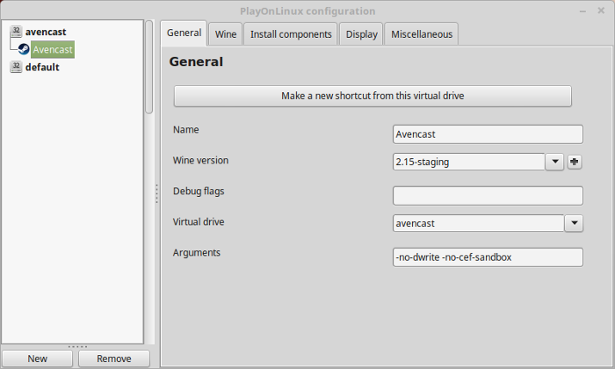This screenshot has height=369, width=615.
Task: Open the Install components tab
Action: point(291,34)
